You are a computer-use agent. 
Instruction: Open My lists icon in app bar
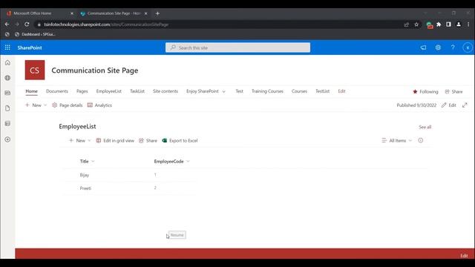(x=7, y=124)
